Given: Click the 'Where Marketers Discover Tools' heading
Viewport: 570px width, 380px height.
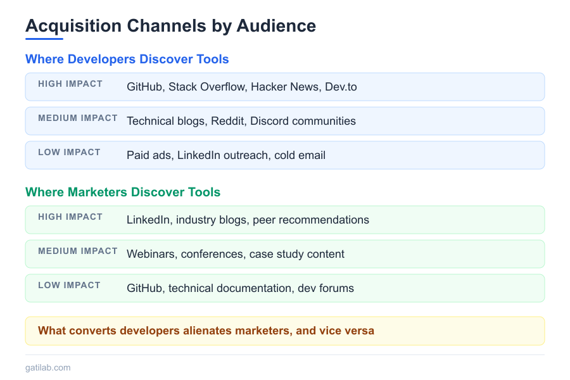Looking at the screenshot, I should coord(122,192).
